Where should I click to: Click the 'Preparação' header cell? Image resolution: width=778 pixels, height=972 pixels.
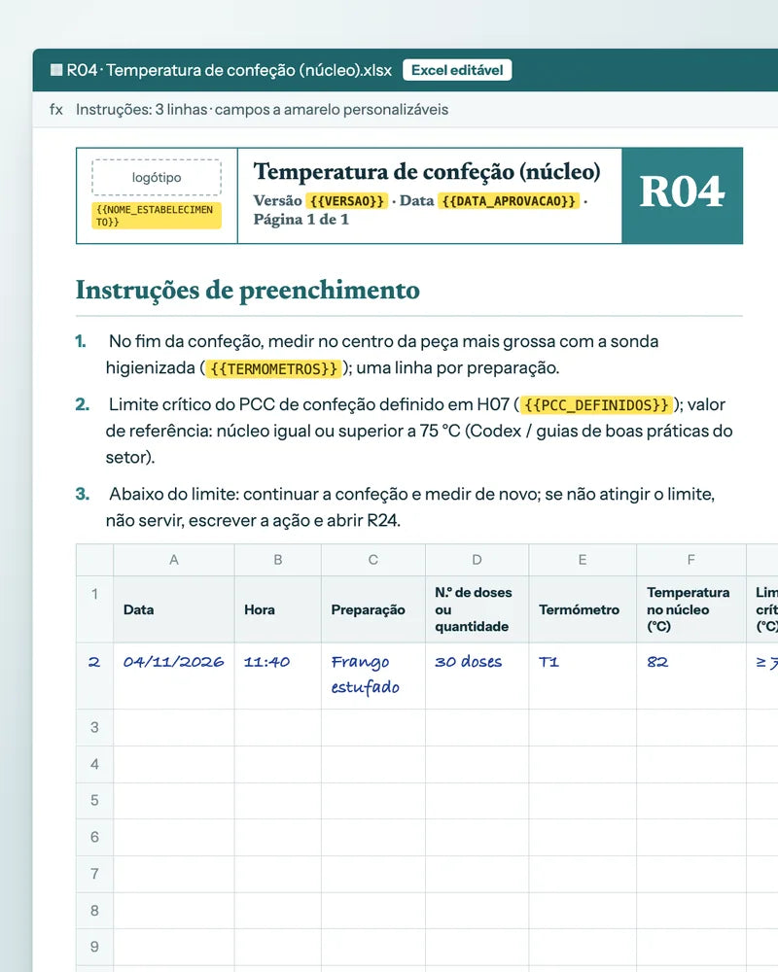click(x=372, y=609)
